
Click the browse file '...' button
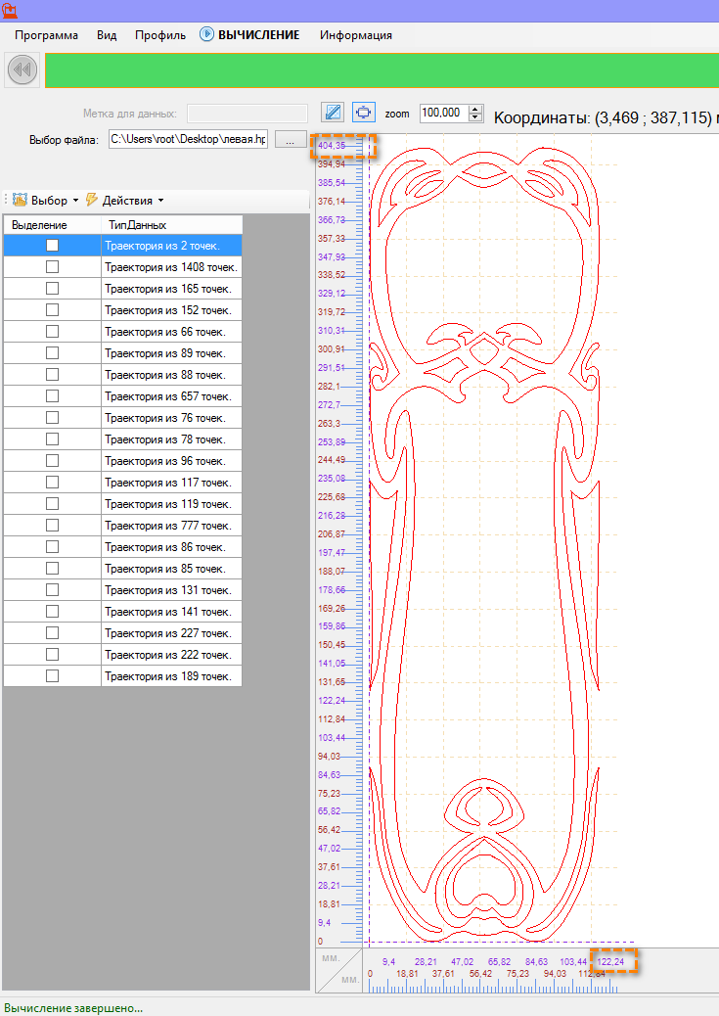[291, 139]
